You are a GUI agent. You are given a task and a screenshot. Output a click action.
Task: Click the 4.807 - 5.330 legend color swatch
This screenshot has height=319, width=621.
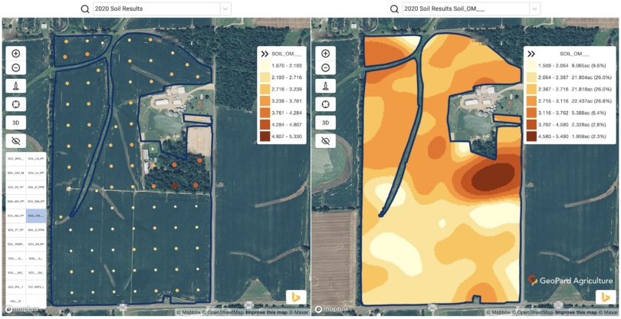click(265, 136)
